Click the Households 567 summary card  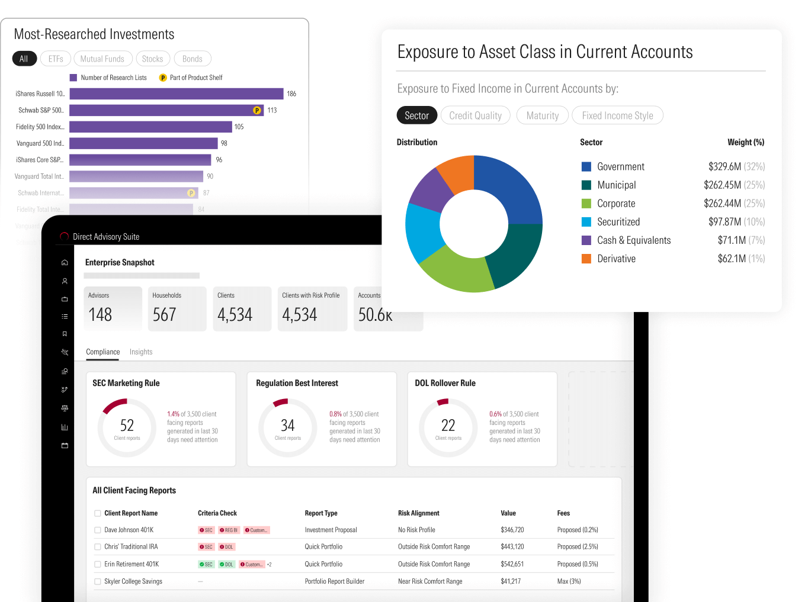pyautogui.click(x=177, y=308)
